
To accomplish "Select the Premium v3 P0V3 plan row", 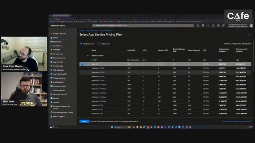I will tap(165, 68).
